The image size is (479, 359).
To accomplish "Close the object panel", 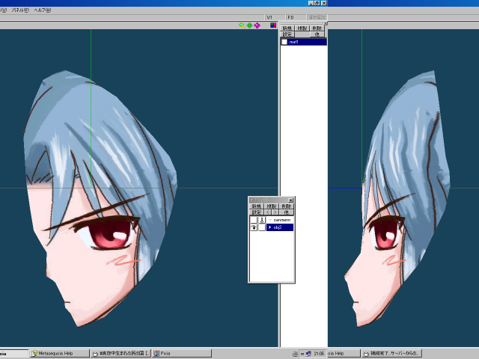I will coord(290,200).
